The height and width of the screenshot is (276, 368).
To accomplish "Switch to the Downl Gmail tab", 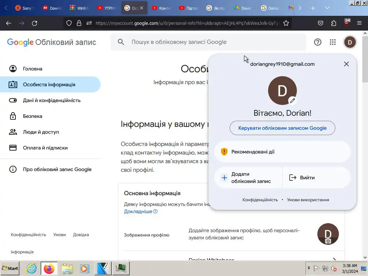I will [52, 8].
